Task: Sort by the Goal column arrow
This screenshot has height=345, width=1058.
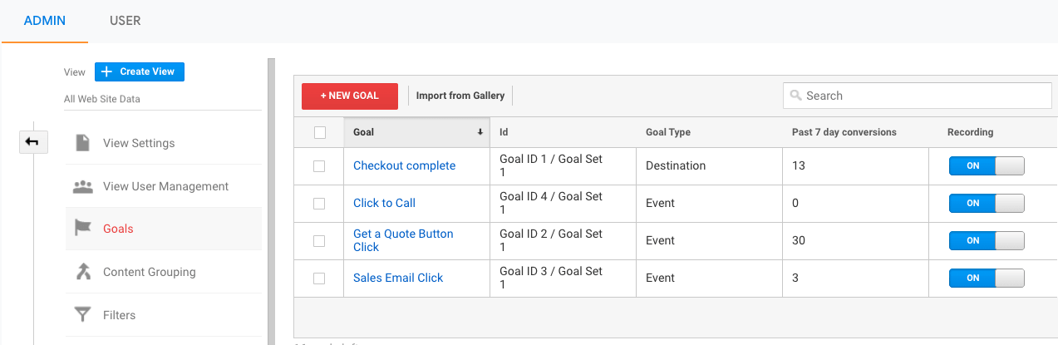Action: tap(480, 132)
